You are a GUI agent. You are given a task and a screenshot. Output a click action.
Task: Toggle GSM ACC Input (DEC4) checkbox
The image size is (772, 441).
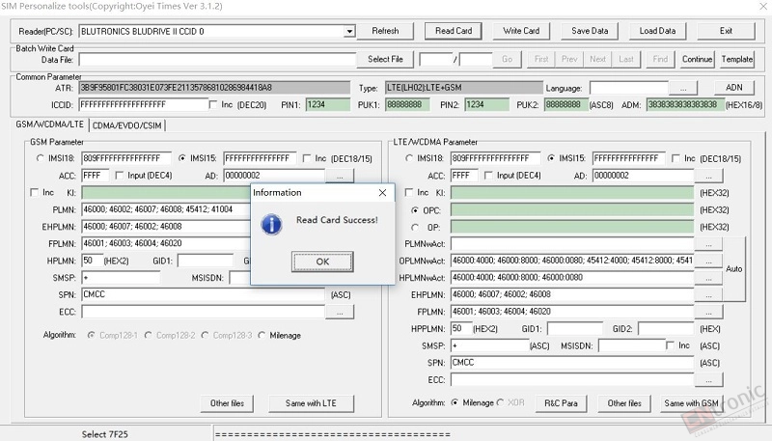click(119, 176)
